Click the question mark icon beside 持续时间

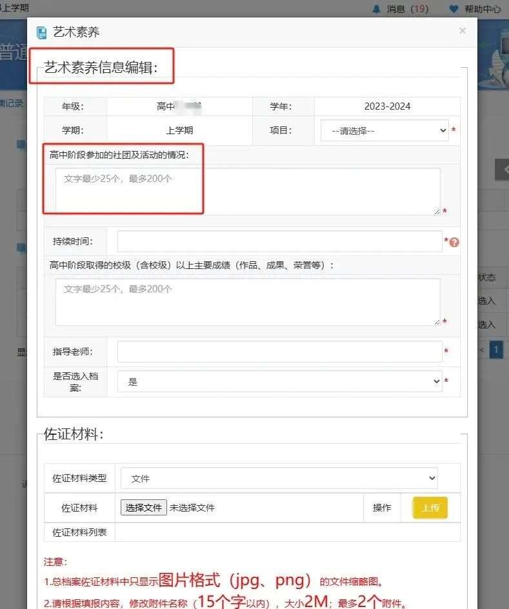tap(455, 243)
